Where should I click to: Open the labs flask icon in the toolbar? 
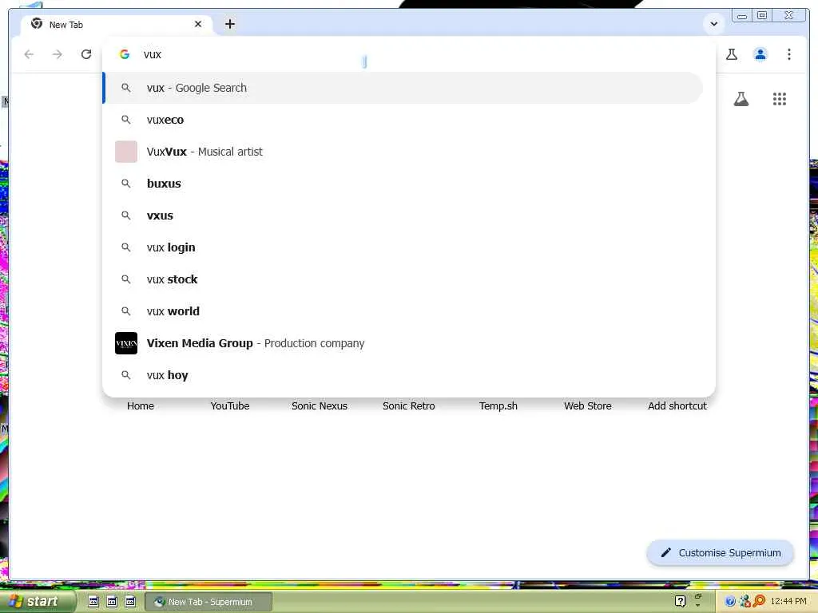pyautogui.click(x=732, y=54)
